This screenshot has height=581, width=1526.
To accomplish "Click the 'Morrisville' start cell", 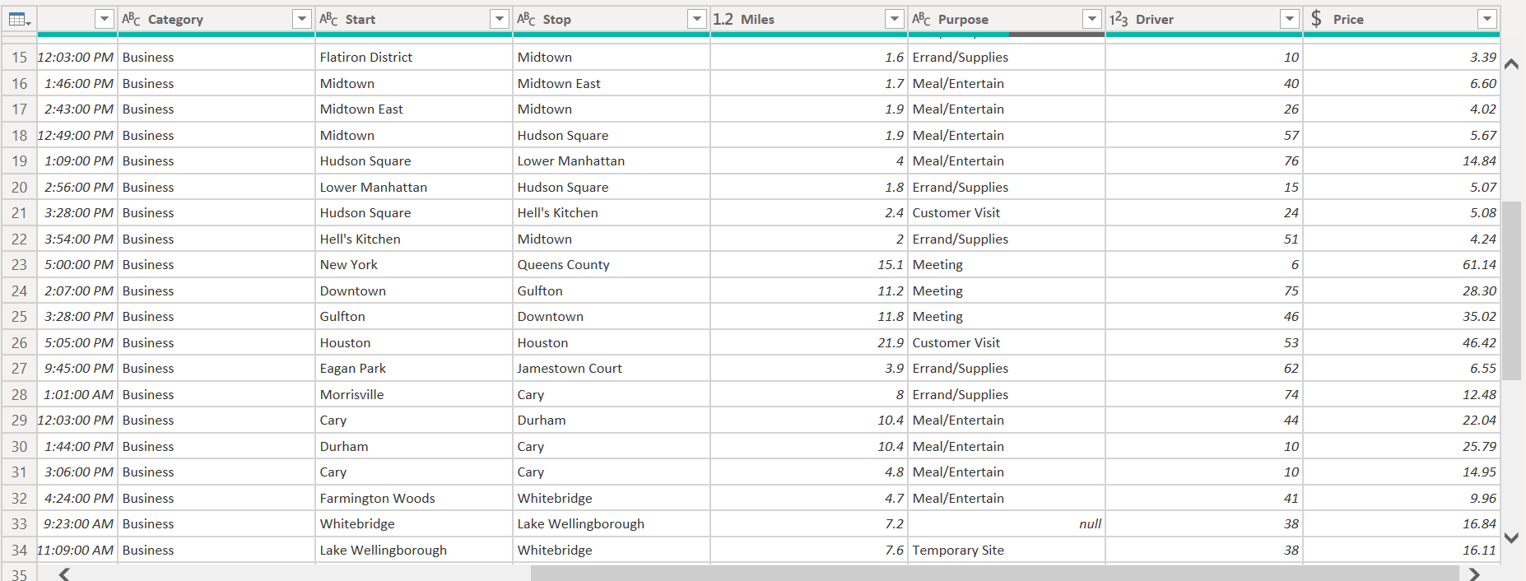I will tap(414, 394).
